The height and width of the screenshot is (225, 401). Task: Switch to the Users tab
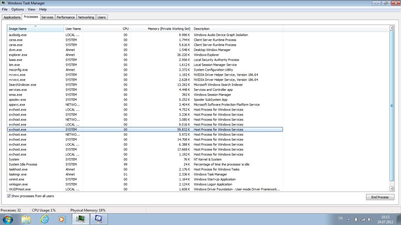[x=102, y=17]
